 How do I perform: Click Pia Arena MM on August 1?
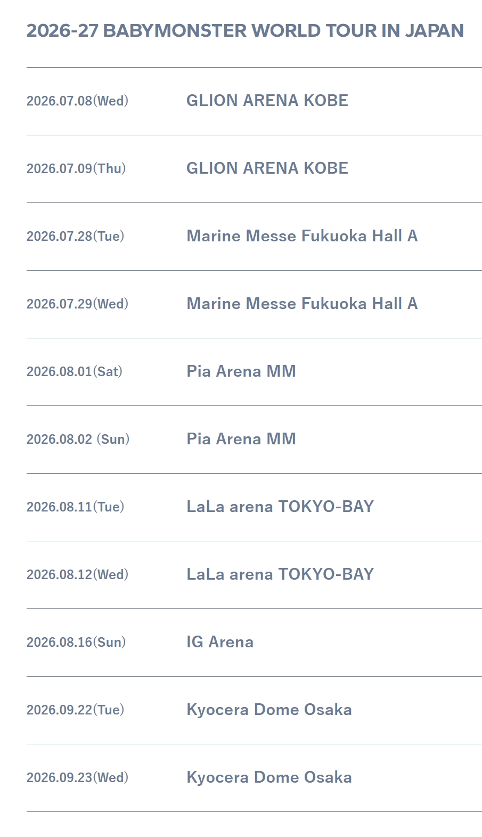click(241, 371)
